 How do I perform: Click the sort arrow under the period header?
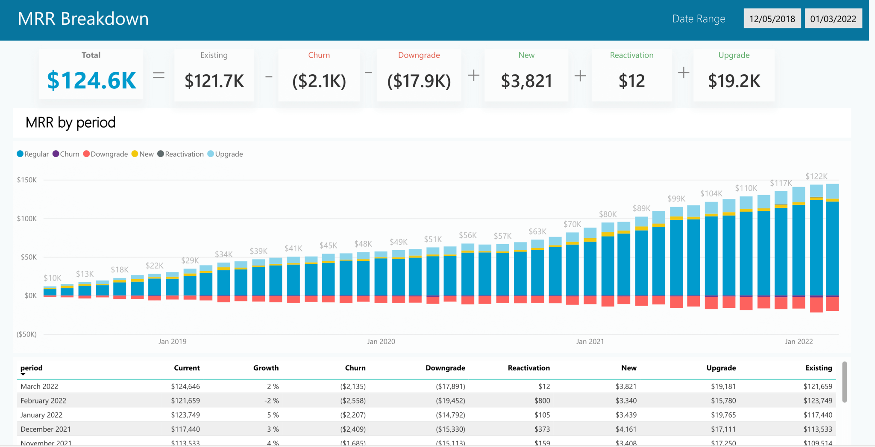pyautogui.click(x=23, y=373)
